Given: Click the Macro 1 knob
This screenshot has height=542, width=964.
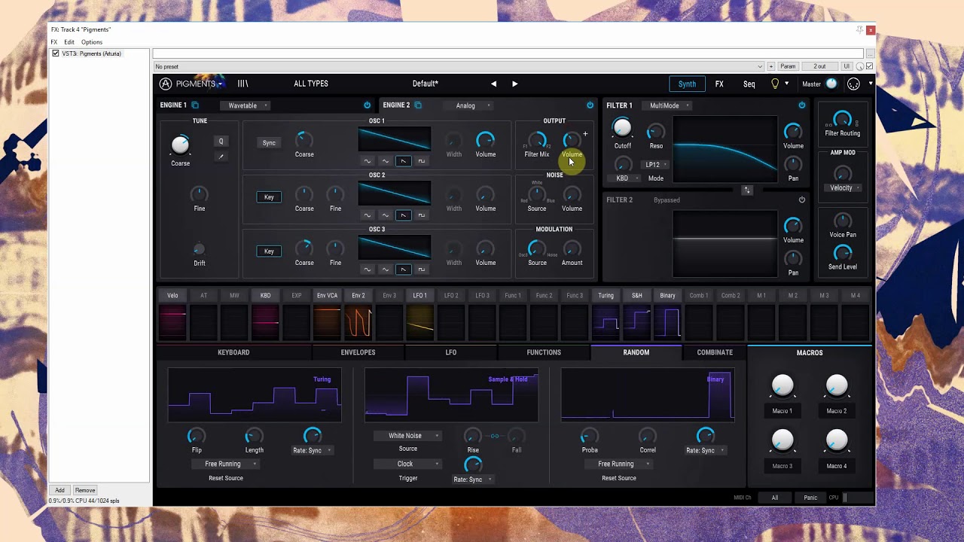Looking at the screenshot, I should coord(782,386).
